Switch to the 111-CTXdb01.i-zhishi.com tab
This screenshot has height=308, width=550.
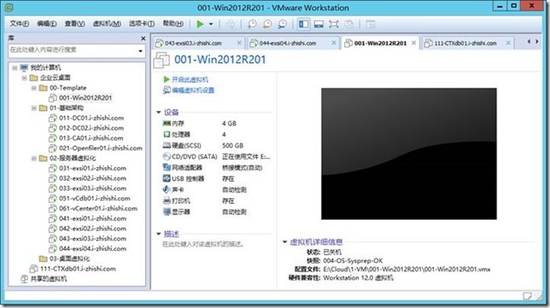tap(468, 44)
